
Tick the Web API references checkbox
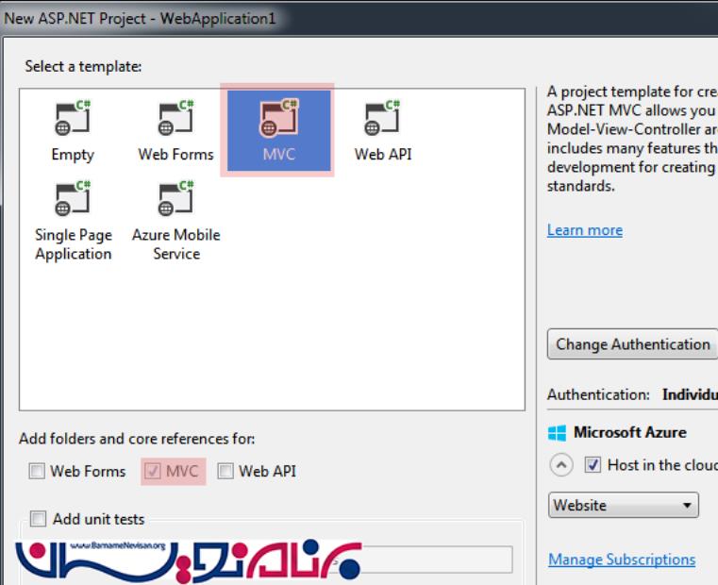point(226,472)
